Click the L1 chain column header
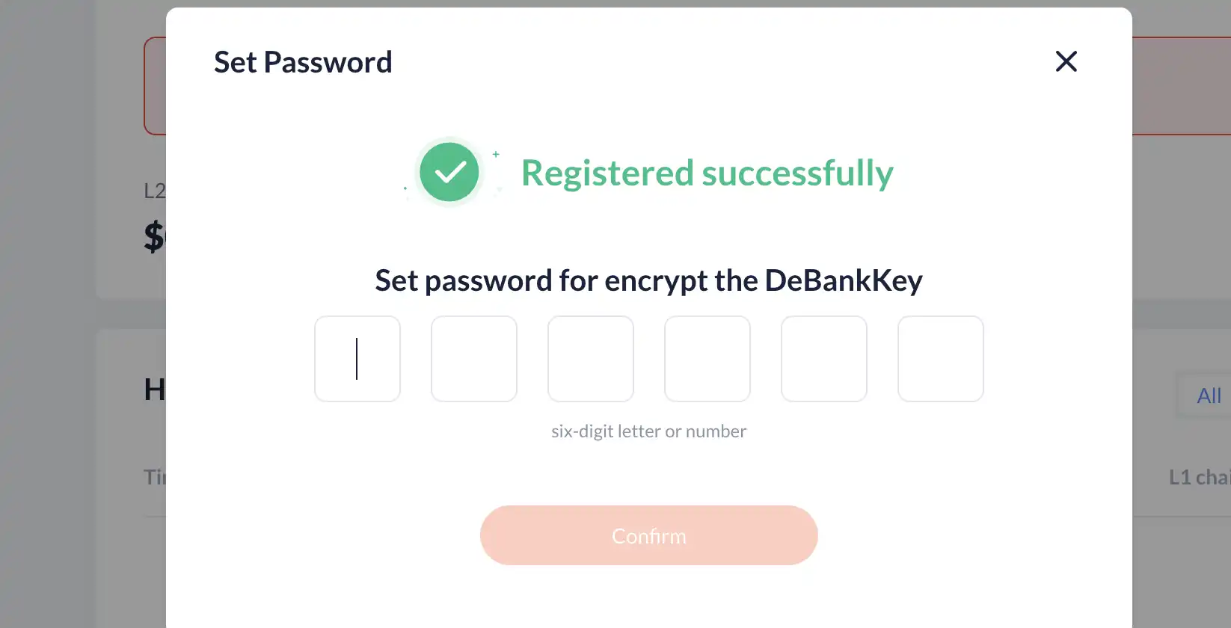 1199,477
